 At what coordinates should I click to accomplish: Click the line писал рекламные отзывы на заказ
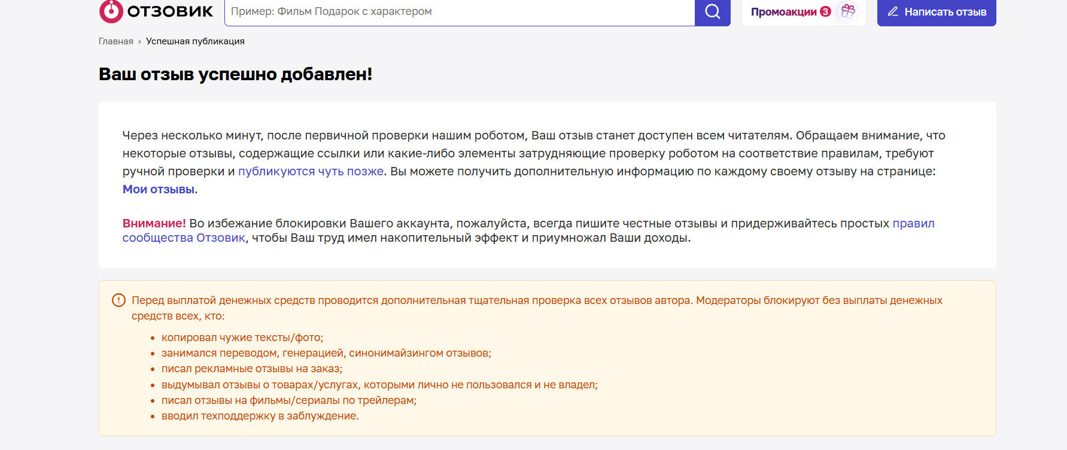[x=252, y=369]
